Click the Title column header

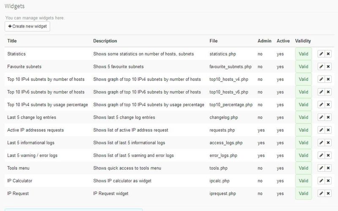click(x=12, y=41)
